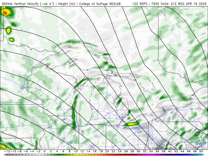Click the '-12' color scale label

click(x=7, y=151)
